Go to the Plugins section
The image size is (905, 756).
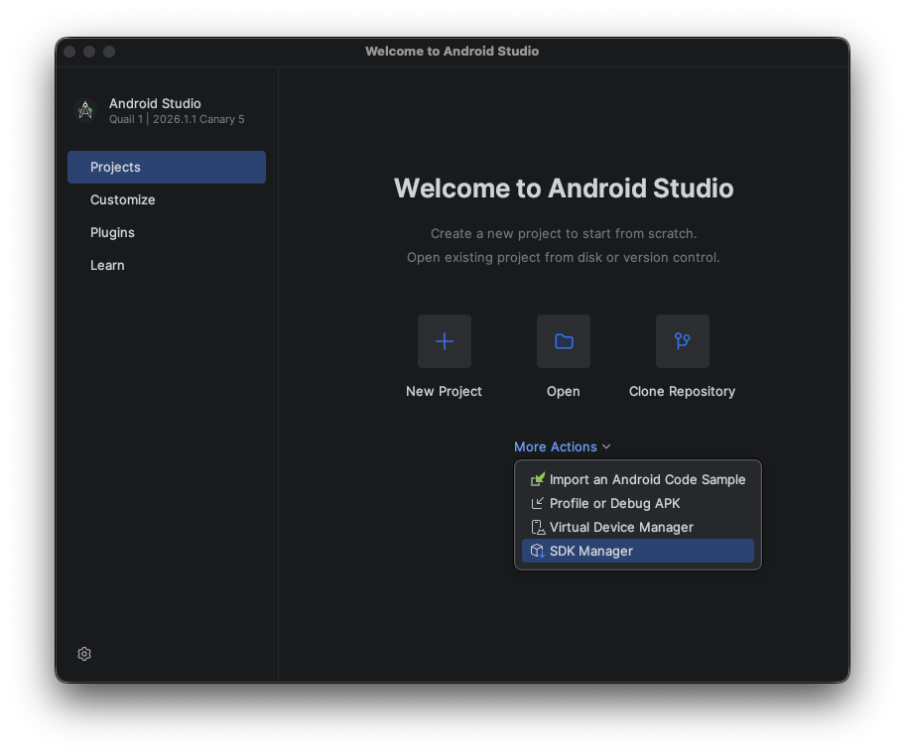[x=167, y=232]
